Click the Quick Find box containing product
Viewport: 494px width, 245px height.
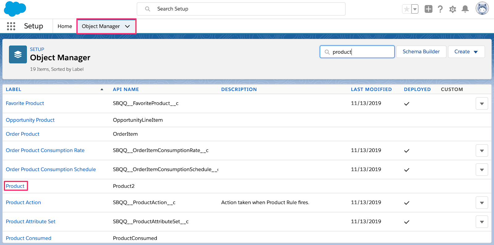click(x=357, y=52)
